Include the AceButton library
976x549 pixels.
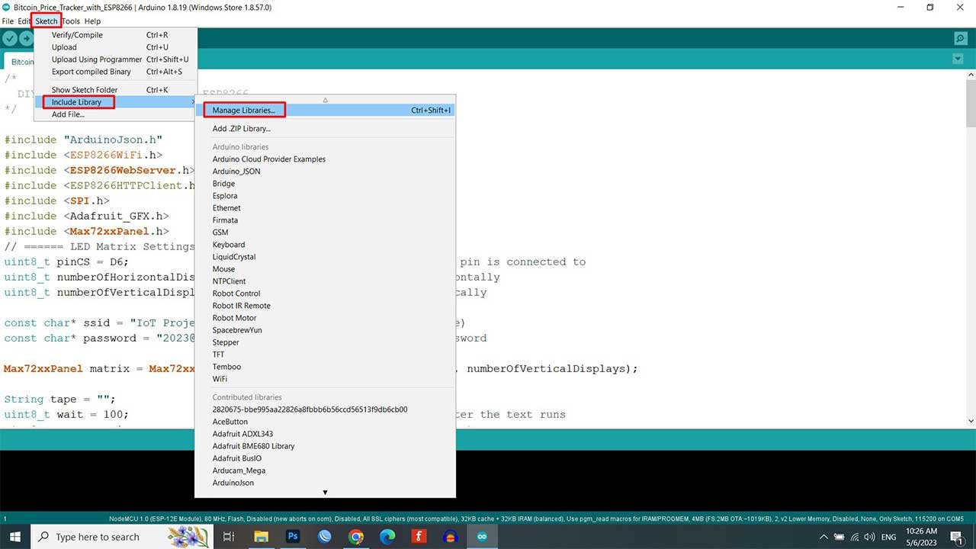pyautogui.click(x=326, y=422)
